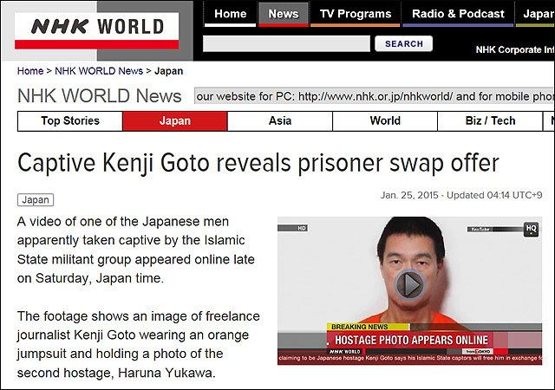
Task: Focus the site search field
Action: click(x=286, y=43)
